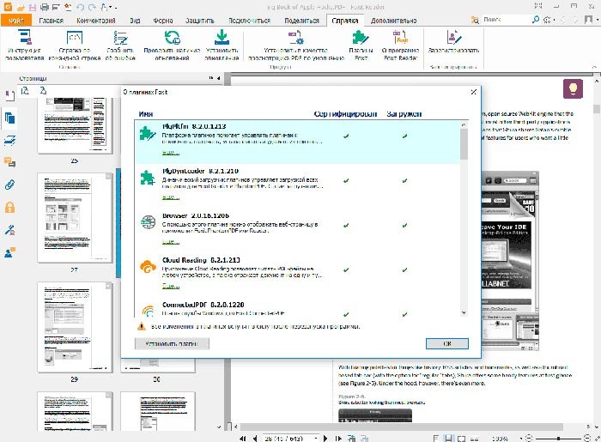This screenshot has width=601, height=442.
Task: Select facing pages view mode in status bar
Action: pos(462,439)
